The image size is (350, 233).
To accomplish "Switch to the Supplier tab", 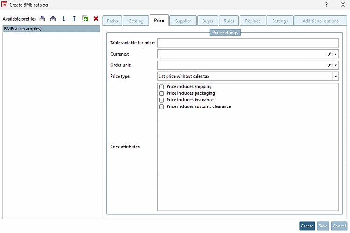I will (x=183, y=21).
